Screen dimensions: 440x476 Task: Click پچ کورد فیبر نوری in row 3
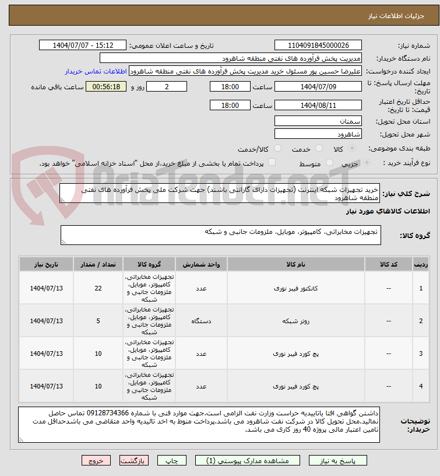(295, 353)
